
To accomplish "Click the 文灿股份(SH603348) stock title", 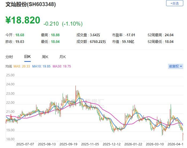I will (31, 5).
